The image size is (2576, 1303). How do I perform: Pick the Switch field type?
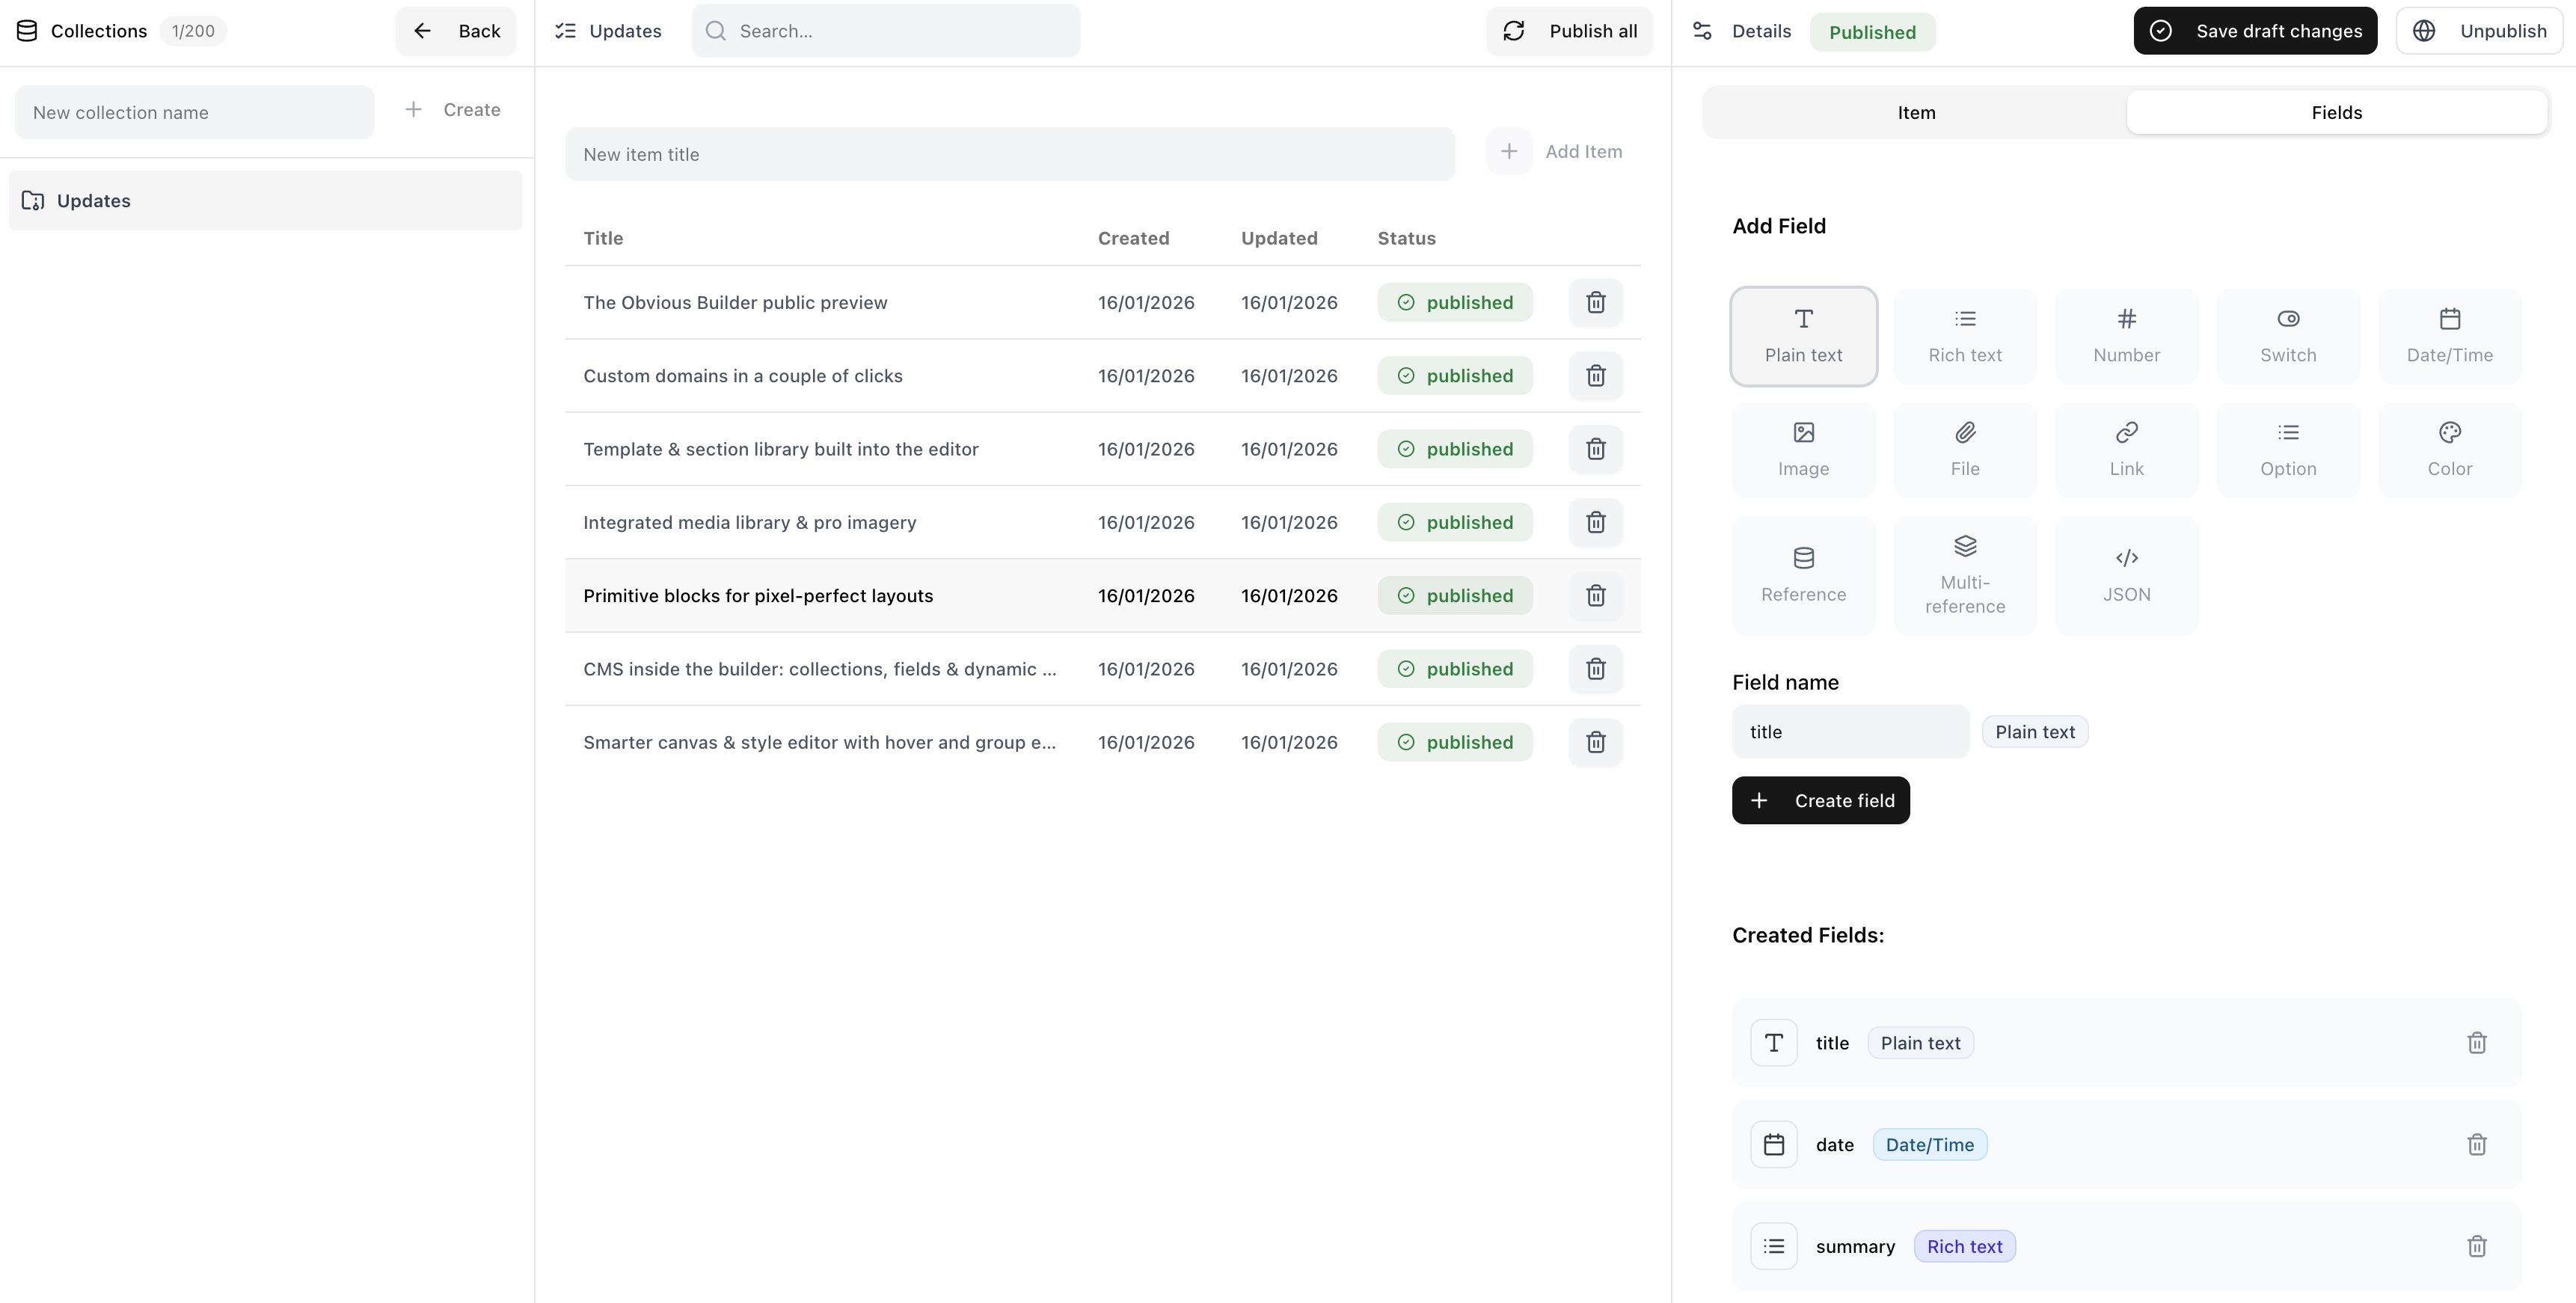point(2287,336)
